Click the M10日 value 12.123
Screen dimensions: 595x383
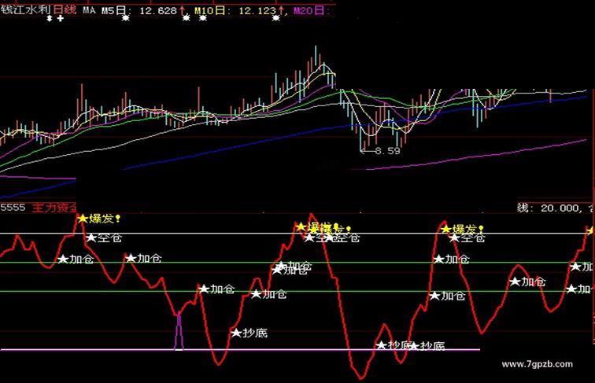coord(257,11)
